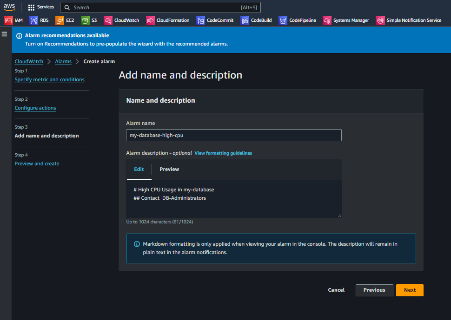
Task: Click the info icon in Markdown formatting notice
Action: (x=137, y=244)
